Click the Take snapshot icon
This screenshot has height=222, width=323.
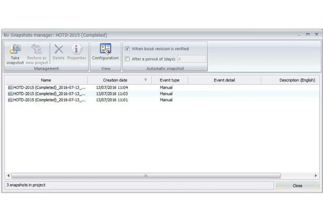click(15, 50)
